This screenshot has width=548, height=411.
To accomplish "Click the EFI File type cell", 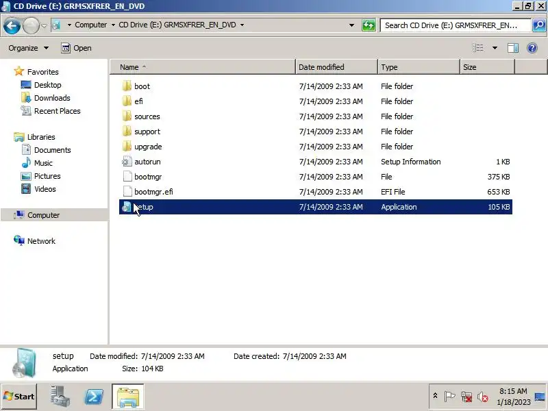I will [x=393, y=192].
